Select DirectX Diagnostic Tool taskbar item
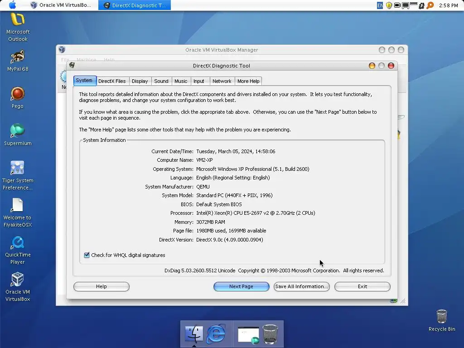 point(135,5)
